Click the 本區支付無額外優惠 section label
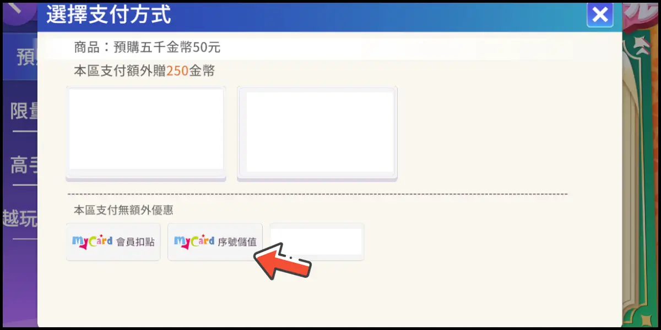661x330 pixels. point(123,210)
